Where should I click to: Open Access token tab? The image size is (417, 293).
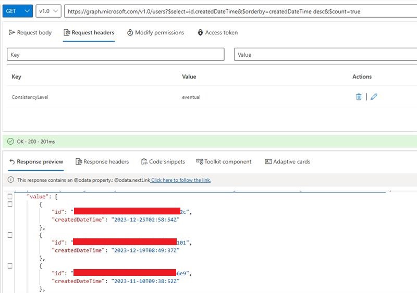pos(217,32)
